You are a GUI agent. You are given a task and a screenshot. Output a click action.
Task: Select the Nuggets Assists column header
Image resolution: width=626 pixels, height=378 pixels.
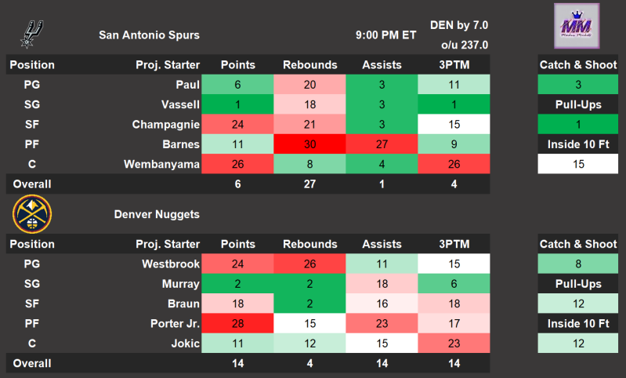382,244
